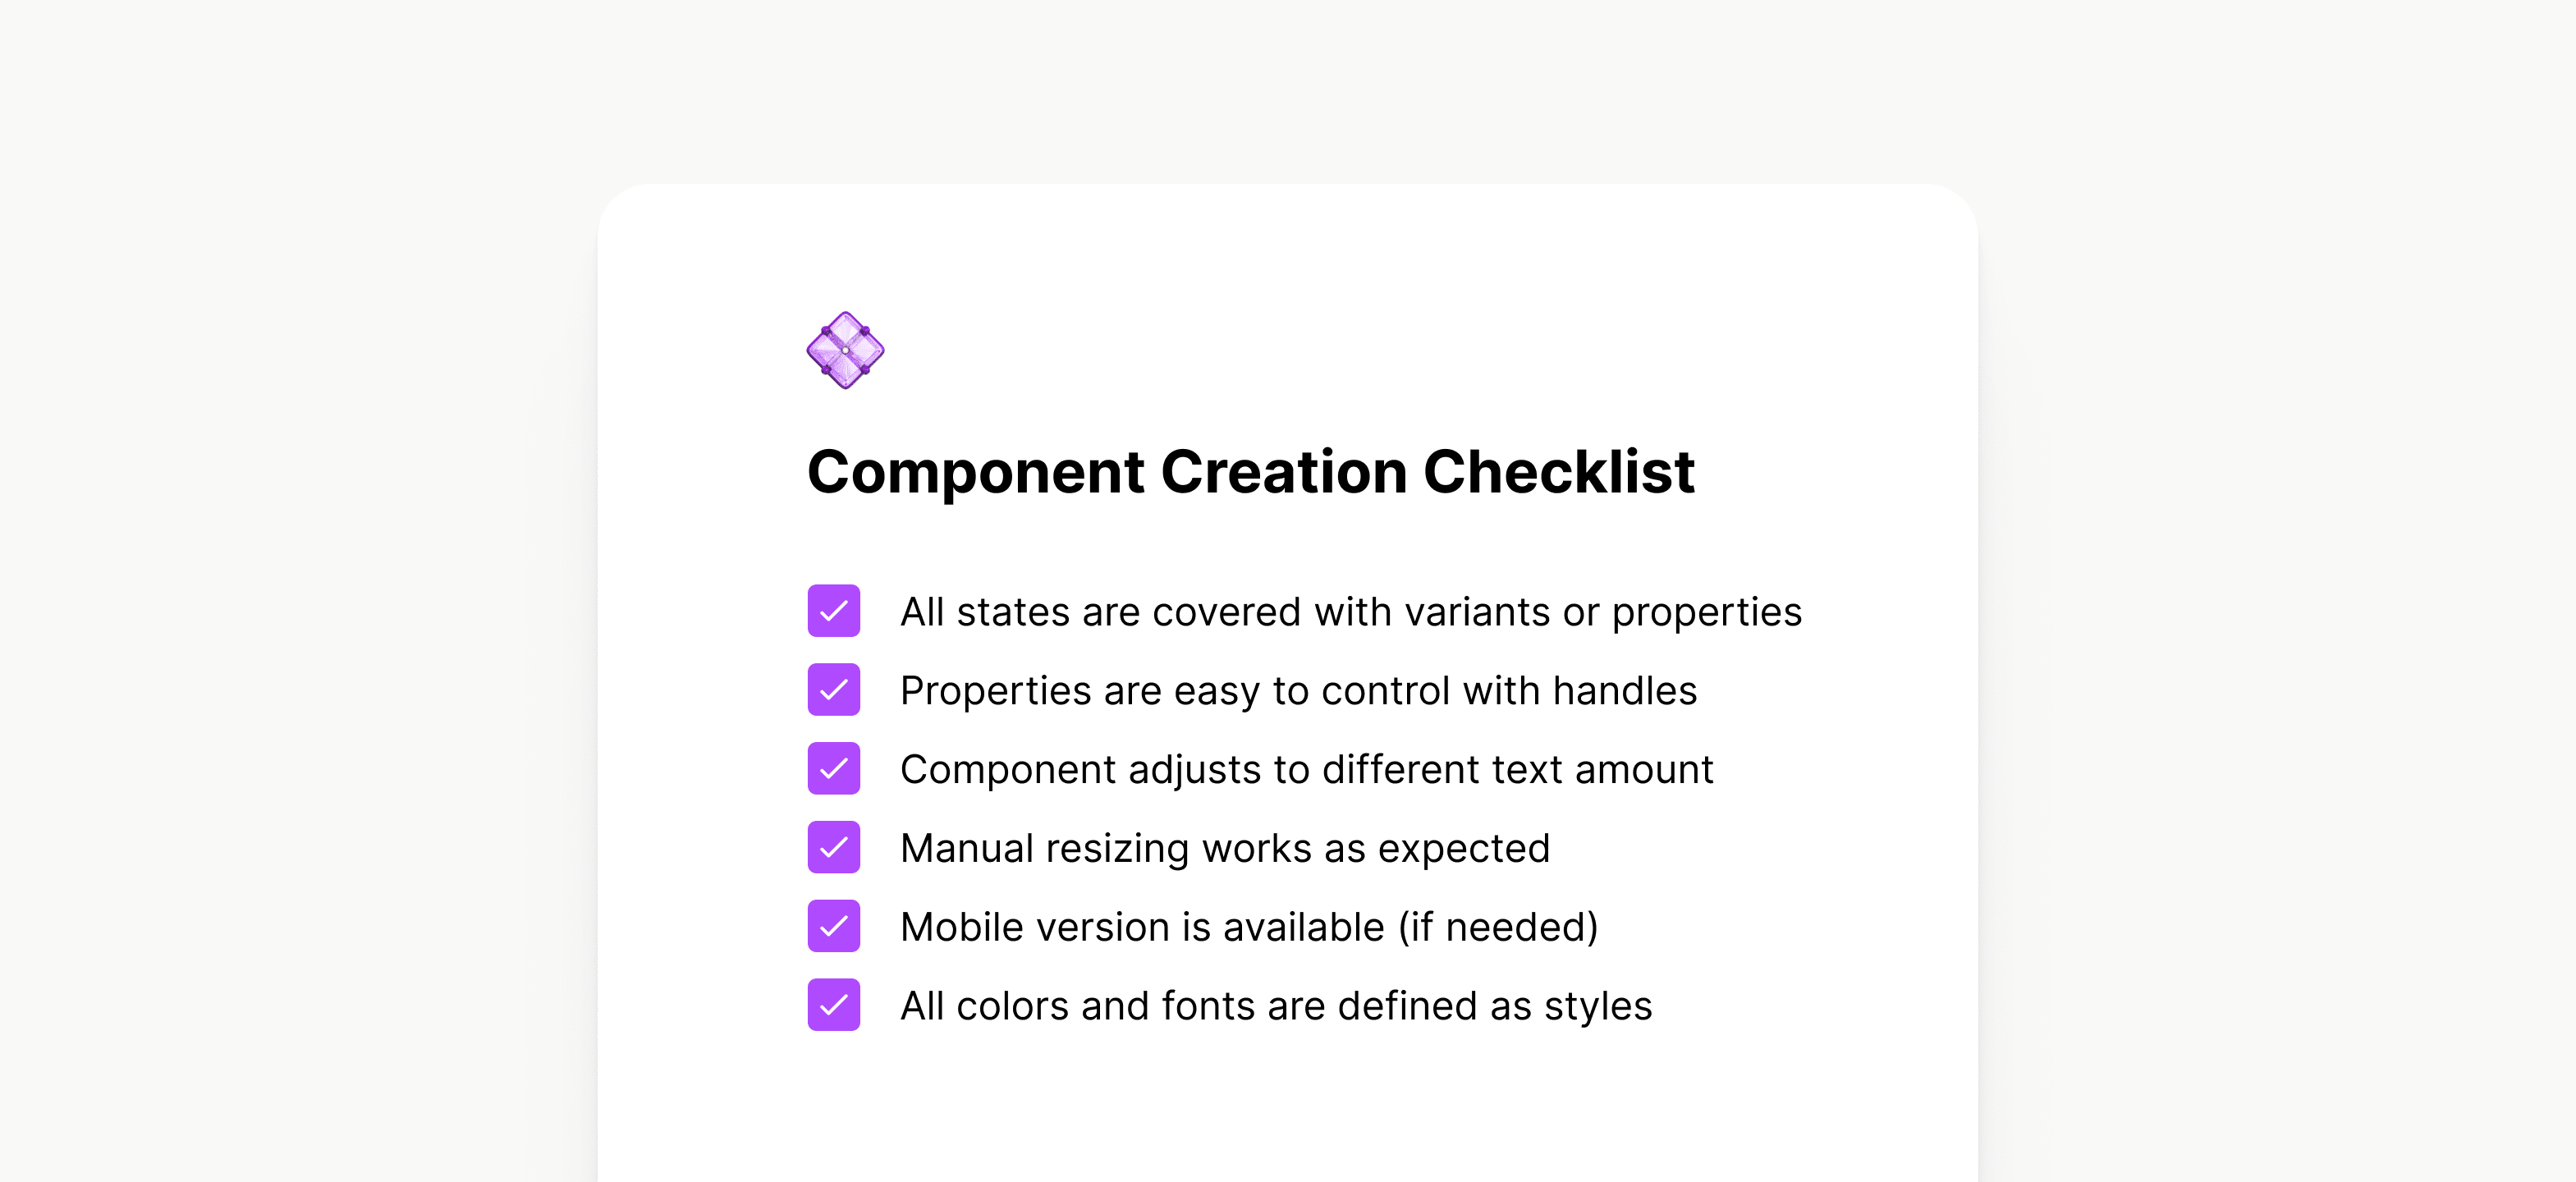
Task: Toggle the 'Manual resizing works as expected' checkbox
Action: pos(834,847)
